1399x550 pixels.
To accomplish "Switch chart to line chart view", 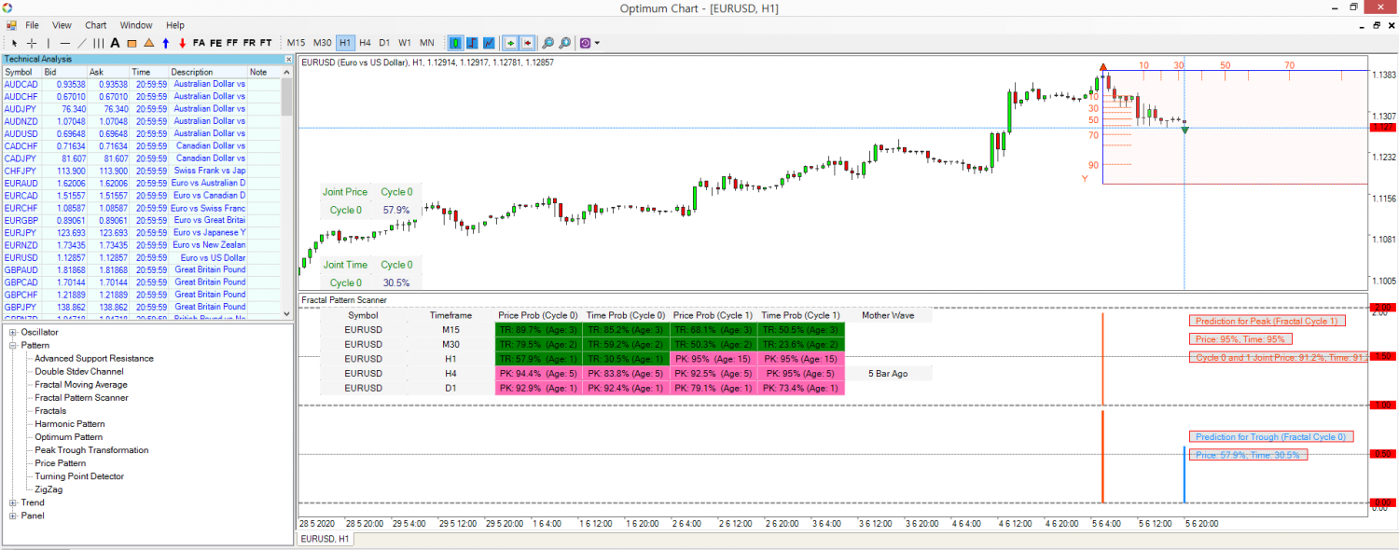I will [x=488, y=42].
